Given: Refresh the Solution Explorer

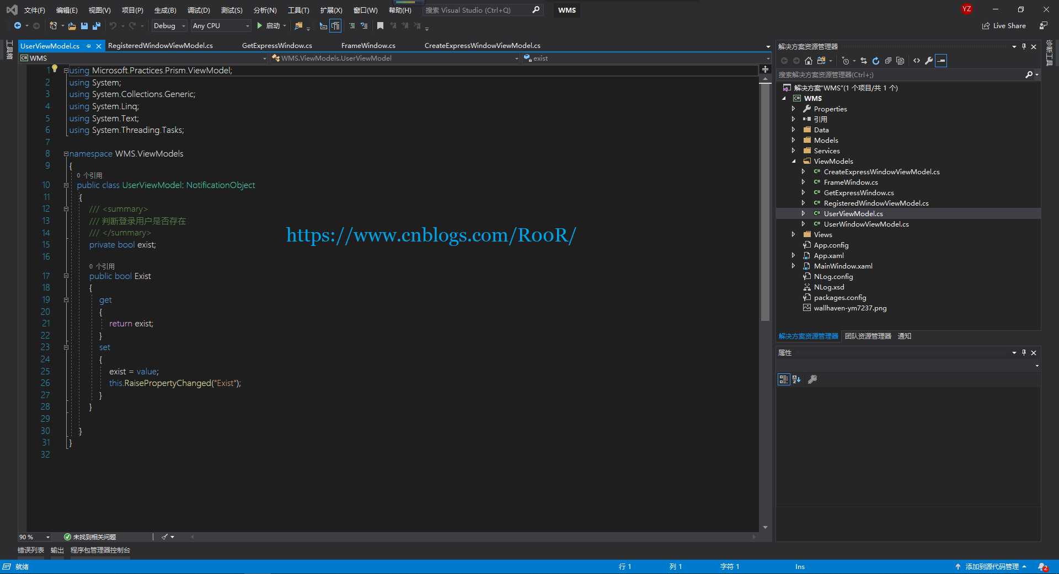Looking at the screenshot, I should (876, 61).
